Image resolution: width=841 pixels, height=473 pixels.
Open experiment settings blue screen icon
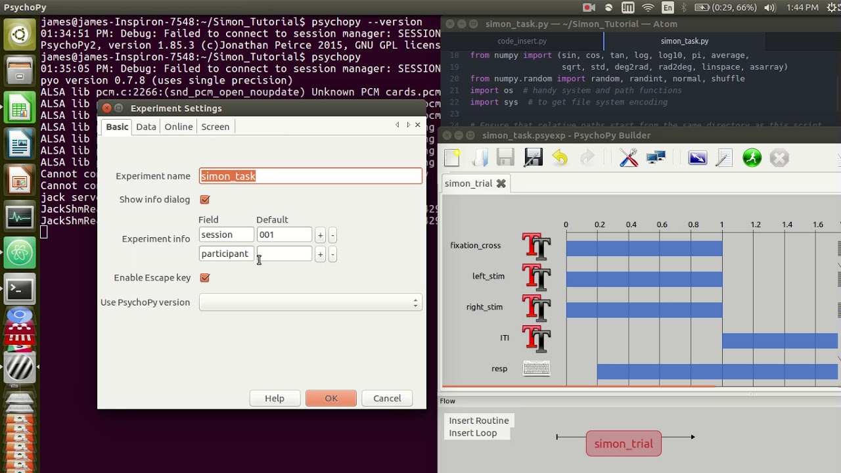click(x=697, y=158)
